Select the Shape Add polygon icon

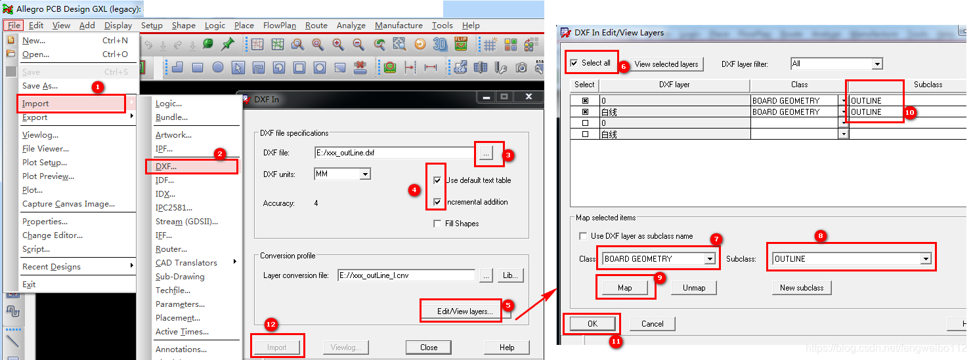[x=178, y=68]
